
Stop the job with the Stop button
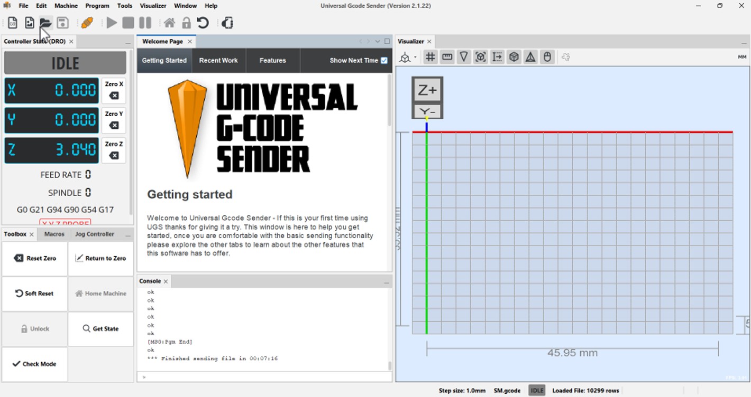pos(128,23)
